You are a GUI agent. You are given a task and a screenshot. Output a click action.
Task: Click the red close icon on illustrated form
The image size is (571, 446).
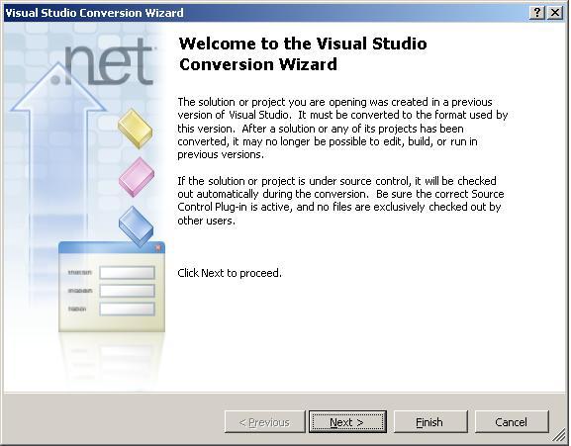point(158,248)
